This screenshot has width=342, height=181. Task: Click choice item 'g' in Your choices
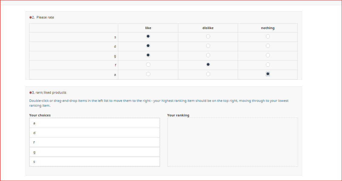[94, 152]
